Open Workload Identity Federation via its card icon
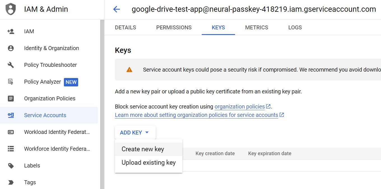The image size is (381, 189). (10, 132)
